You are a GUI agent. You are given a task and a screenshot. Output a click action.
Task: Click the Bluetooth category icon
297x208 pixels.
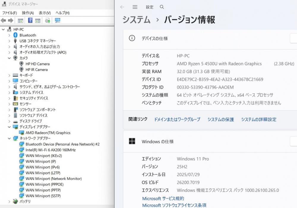tap(15, 35)
